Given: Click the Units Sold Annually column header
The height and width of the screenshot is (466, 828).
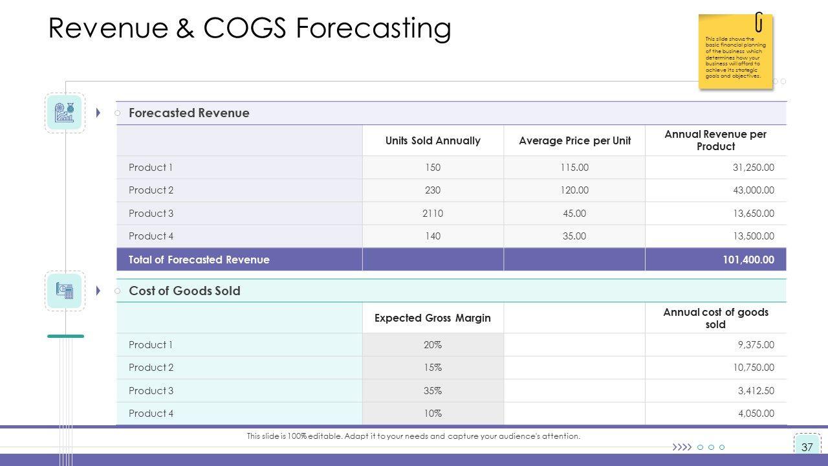Looking at the screenshot, I should click(x=433, y=140).
